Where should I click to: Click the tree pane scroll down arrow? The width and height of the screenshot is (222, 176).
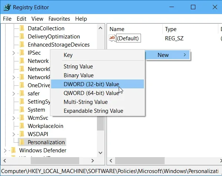pyautogui.click(x=101, y=153)
